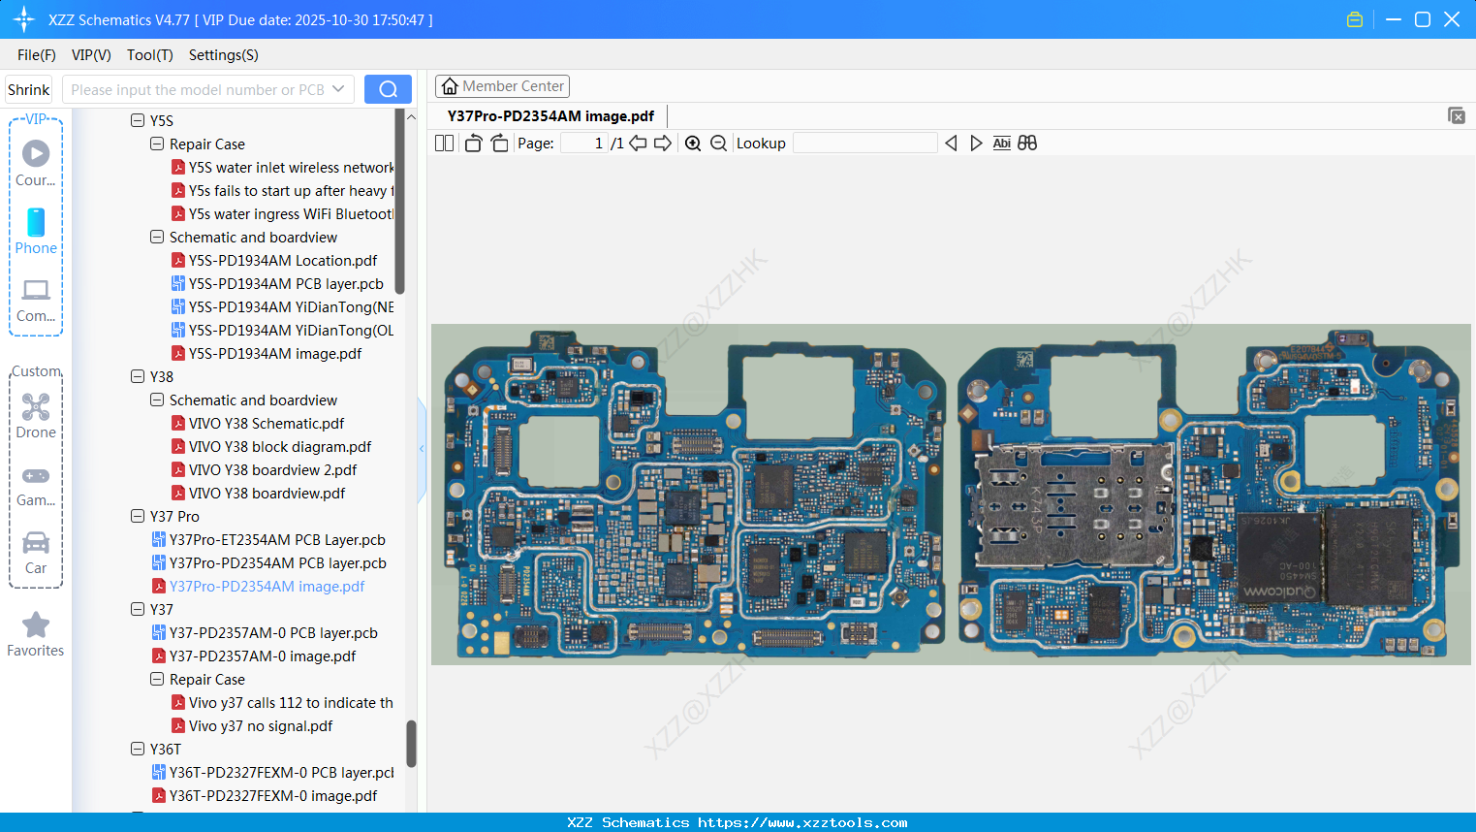This screenshot has width=1476, height=832.
Task: Click the sidebar collapse handle arrow
Action: (x=422, y=449)
